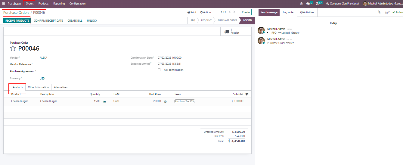Toggle the Ask confirmation checkbox
This screenshot has height=165, width=403.
point(159,70)
